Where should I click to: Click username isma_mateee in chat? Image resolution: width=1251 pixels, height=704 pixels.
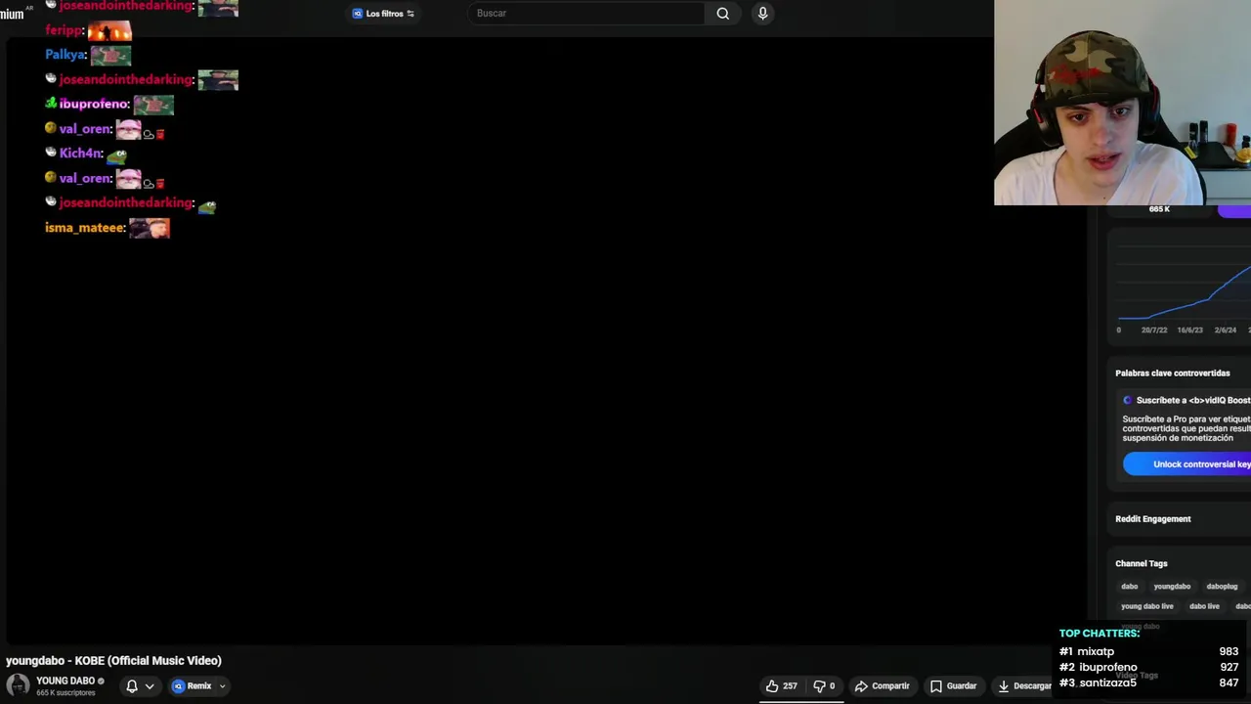[x=84, y=228]
